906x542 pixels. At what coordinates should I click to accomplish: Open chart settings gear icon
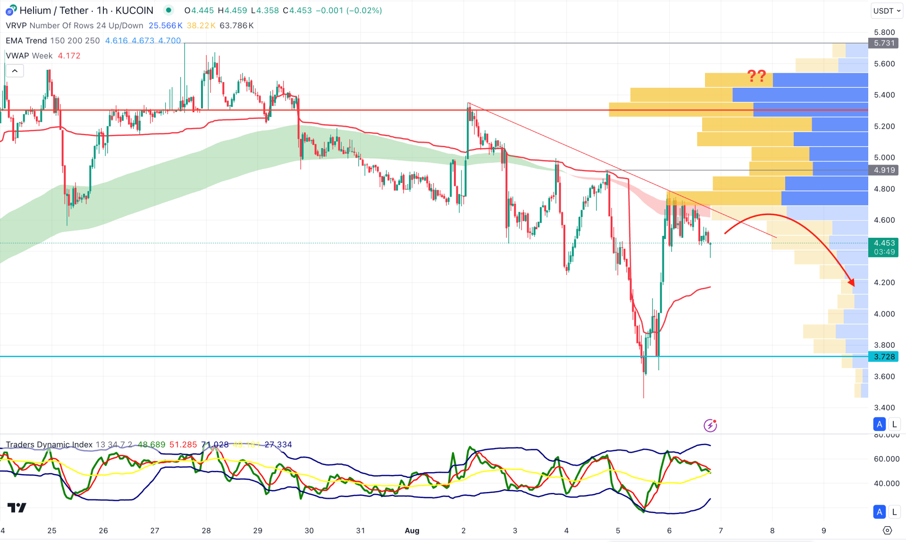tap(887, 530)
